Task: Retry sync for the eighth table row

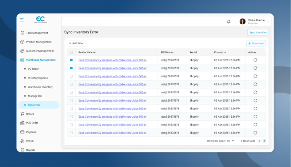Action: 255,117
